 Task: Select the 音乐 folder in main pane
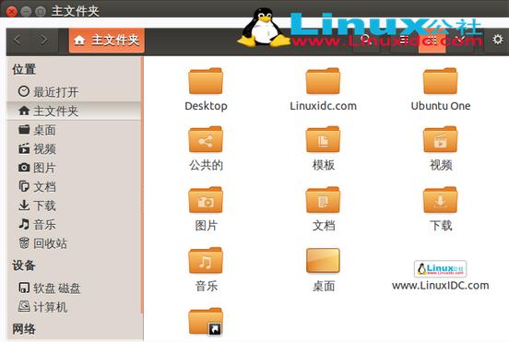point(206,270)
